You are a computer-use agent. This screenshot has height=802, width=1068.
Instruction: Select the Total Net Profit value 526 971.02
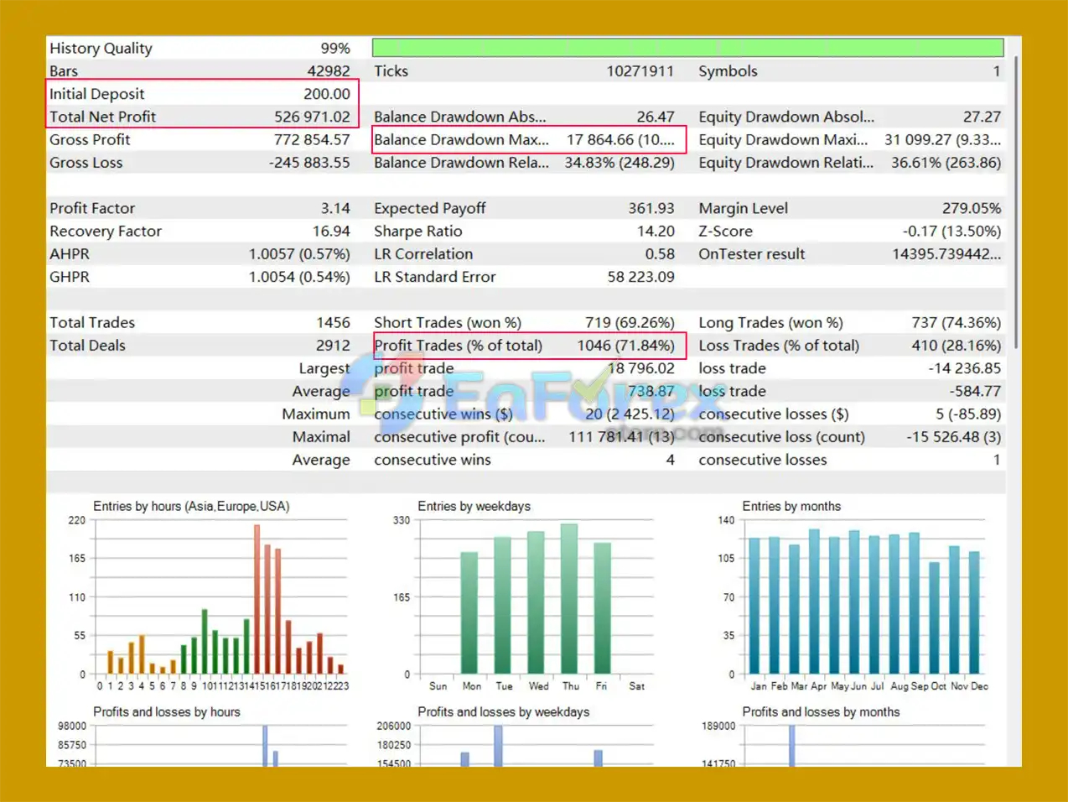click(312, 117)
